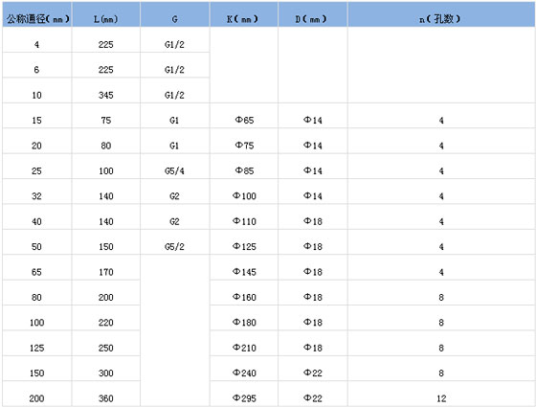Click the D(mm) column header
The image size is (536, 407).
pyautogui.click(x=313, y=14)
